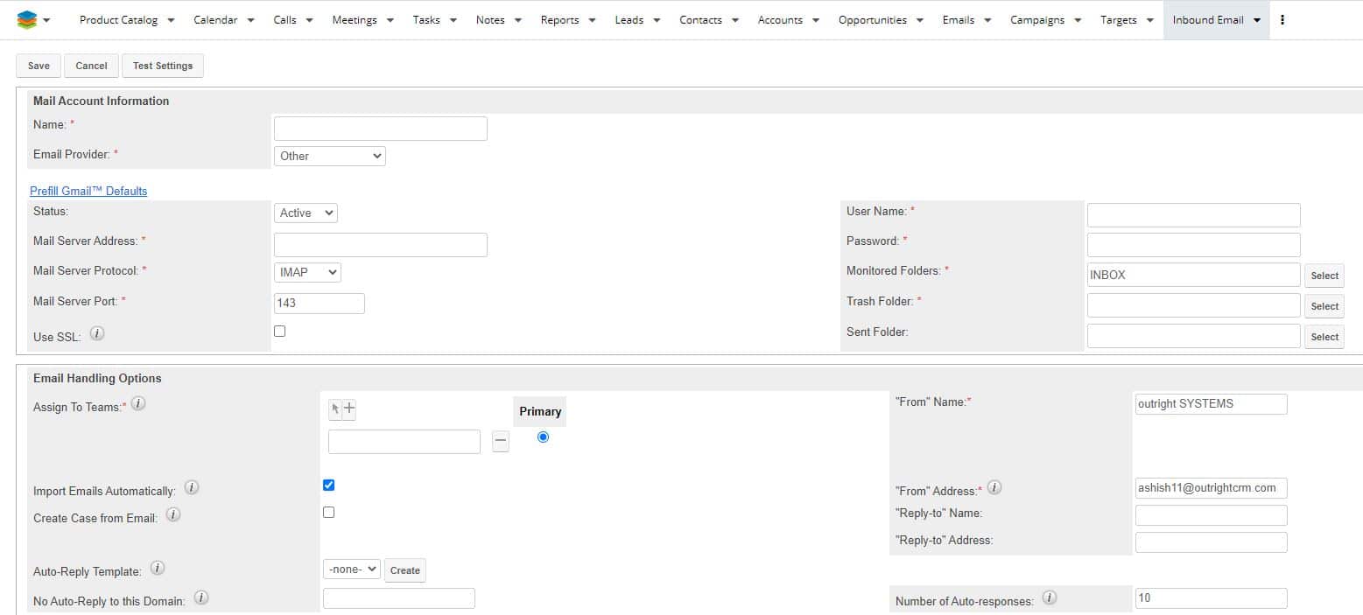
Task: Click info icon for Number of Auto-responses
Action: (x=1048, y=596)
